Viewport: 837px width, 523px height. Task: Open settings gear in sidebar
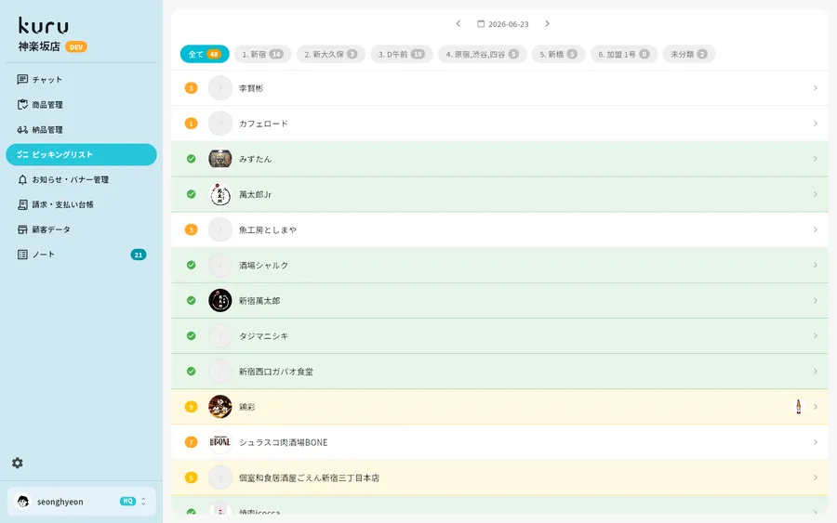pos(18,463)
